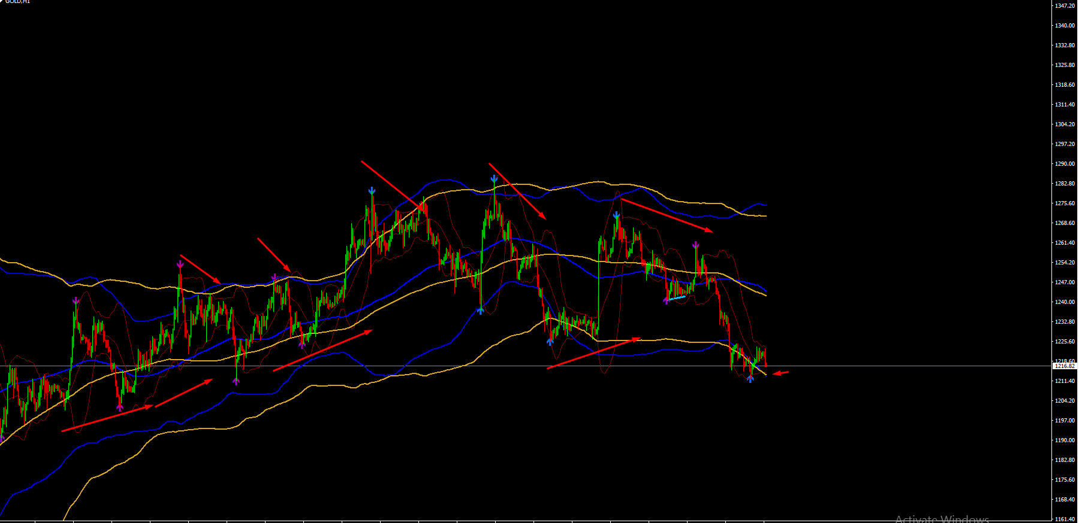Select the 1268.60 label on the price axis
The width and height of the screenshot is (1079, 523).
tap(1065, 223)
